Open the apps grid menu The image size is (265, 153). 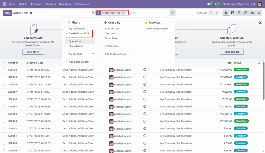point(4,4)
